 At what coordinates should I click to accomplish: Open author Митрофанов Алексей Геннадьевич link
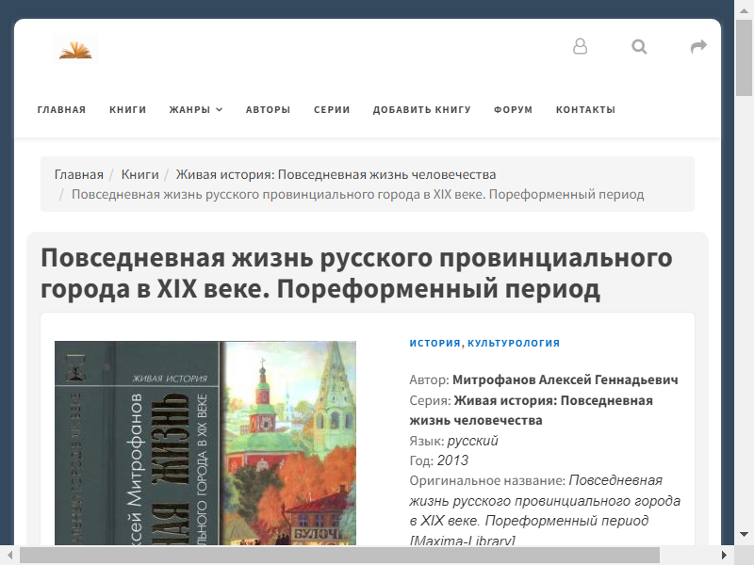[x=565, y=380]
